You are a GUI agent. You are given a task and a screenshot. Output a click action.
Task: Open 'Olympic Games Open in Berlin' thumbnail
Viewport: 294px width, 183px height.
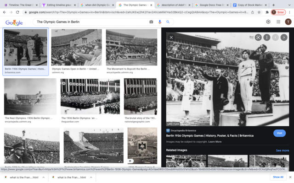pos(77,47)
